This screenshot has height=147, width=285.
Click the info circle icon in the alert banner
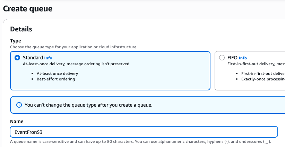19,105
